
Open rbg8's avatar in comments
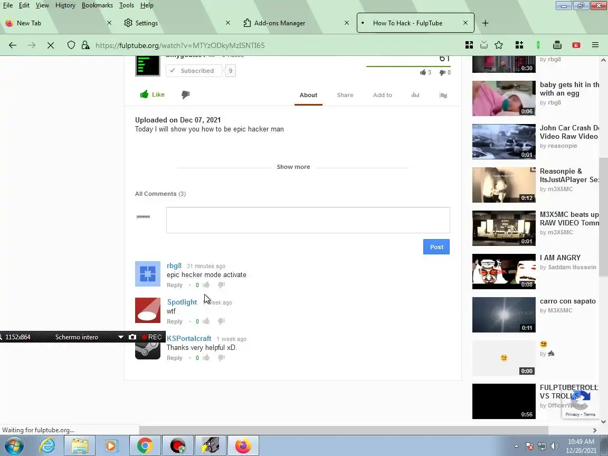[147, 274]
